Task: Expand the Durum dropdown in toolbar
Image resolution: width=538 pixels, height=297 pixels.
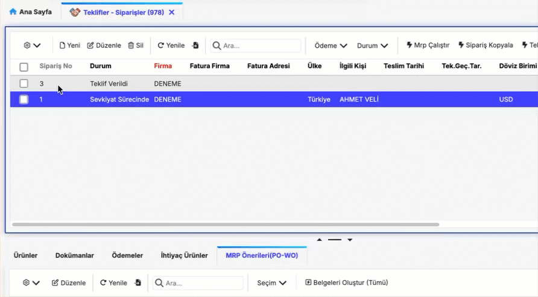Action: (372, 45)
